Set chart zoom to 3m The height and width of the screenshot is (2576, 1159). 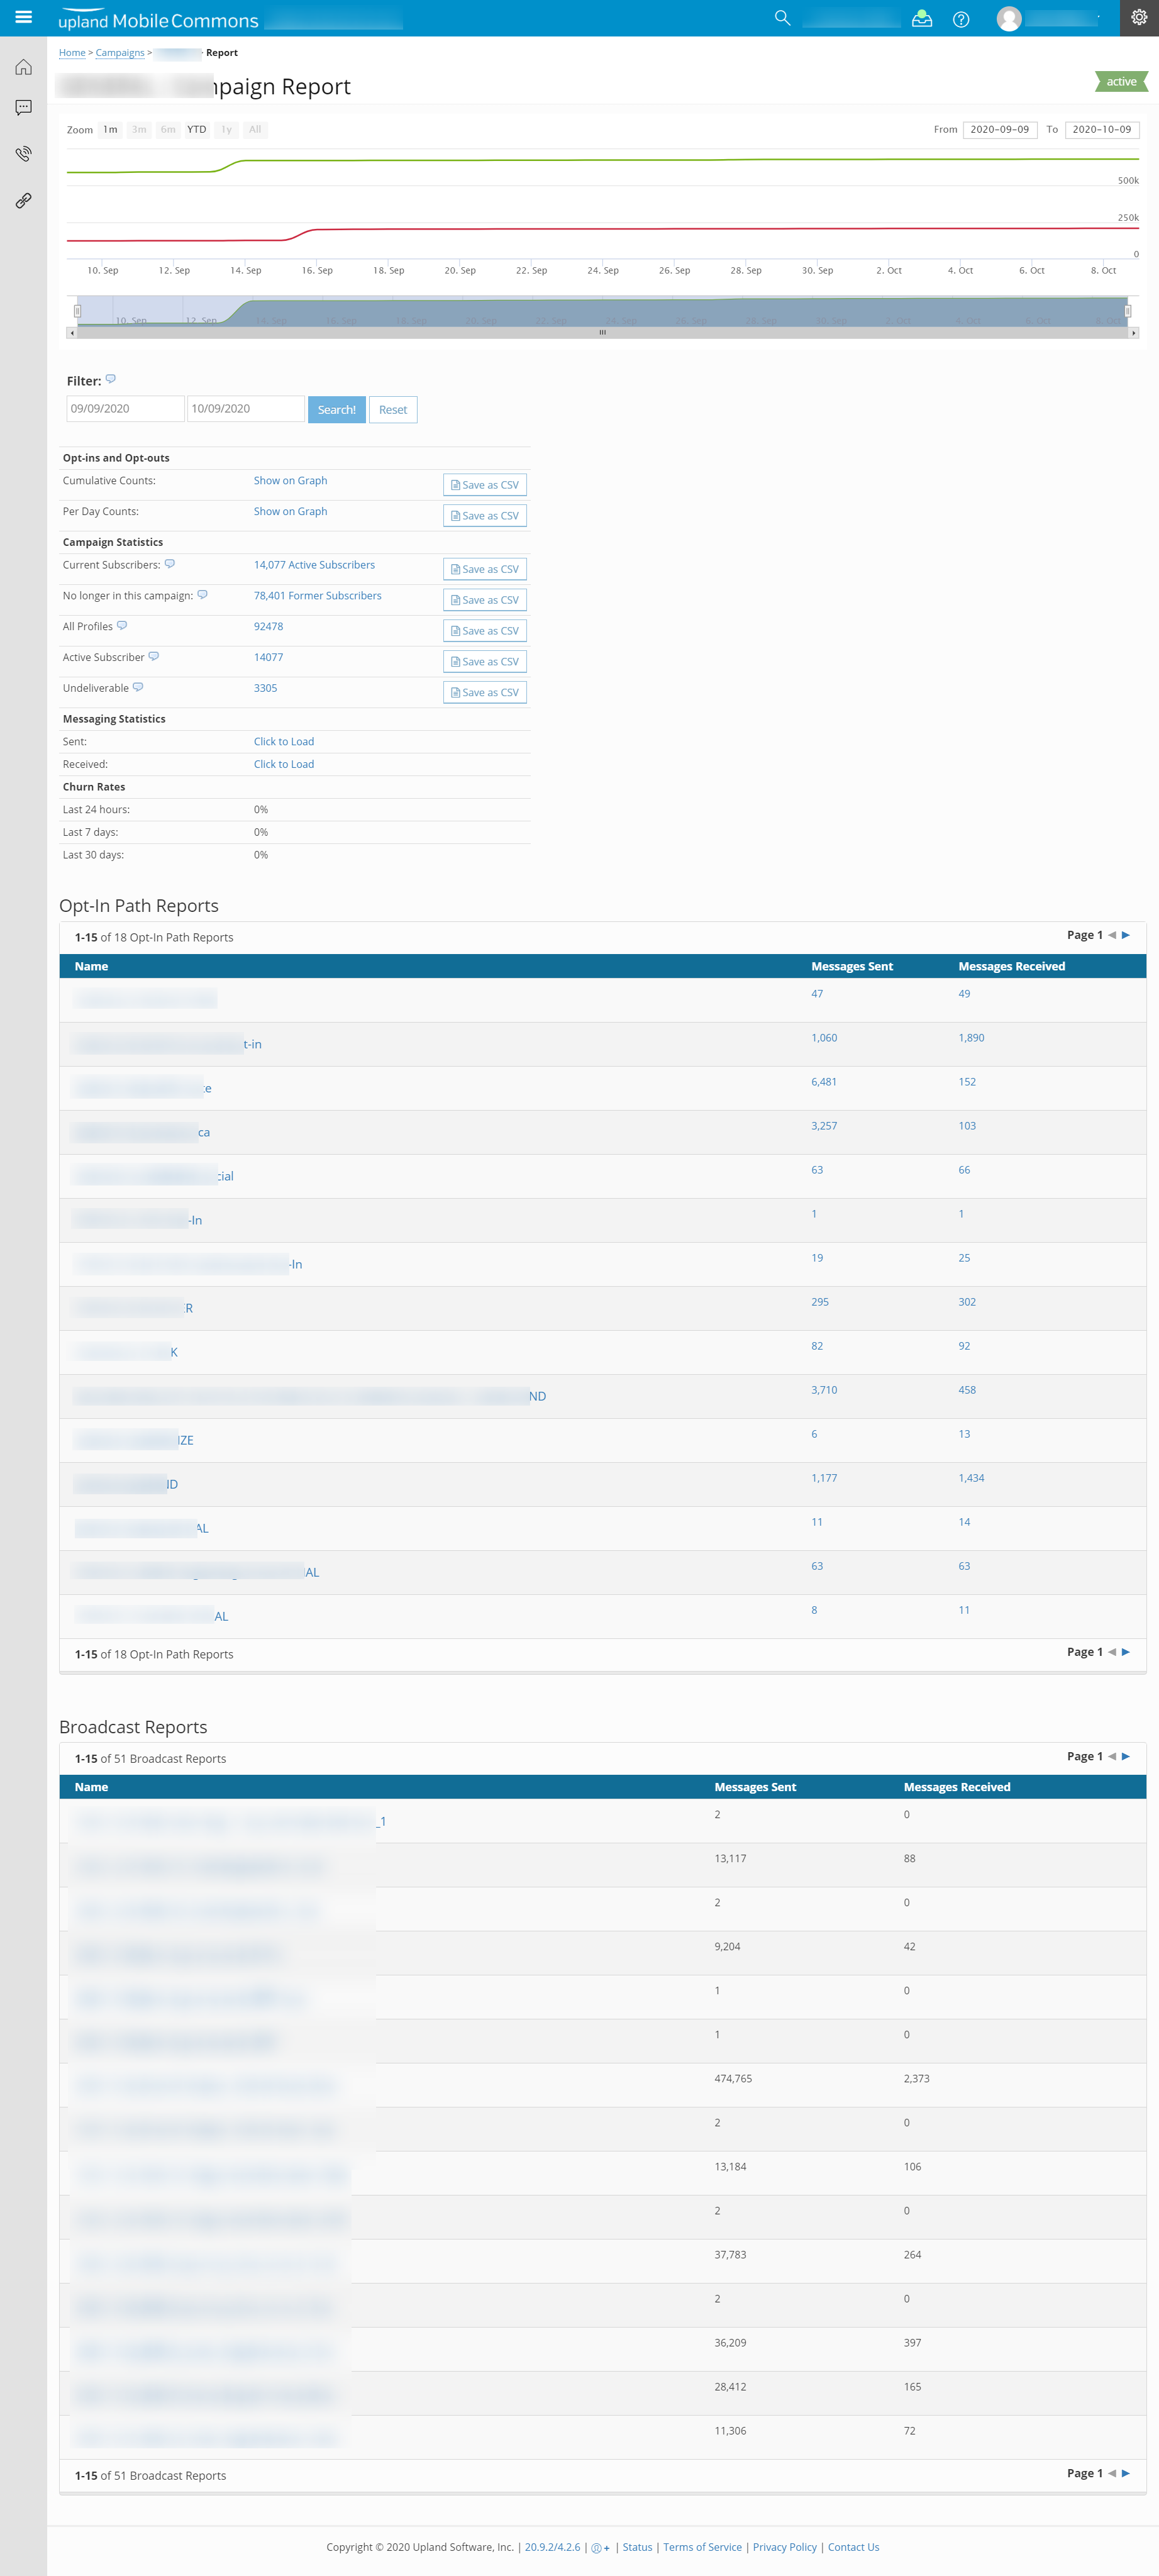(139, 130)
